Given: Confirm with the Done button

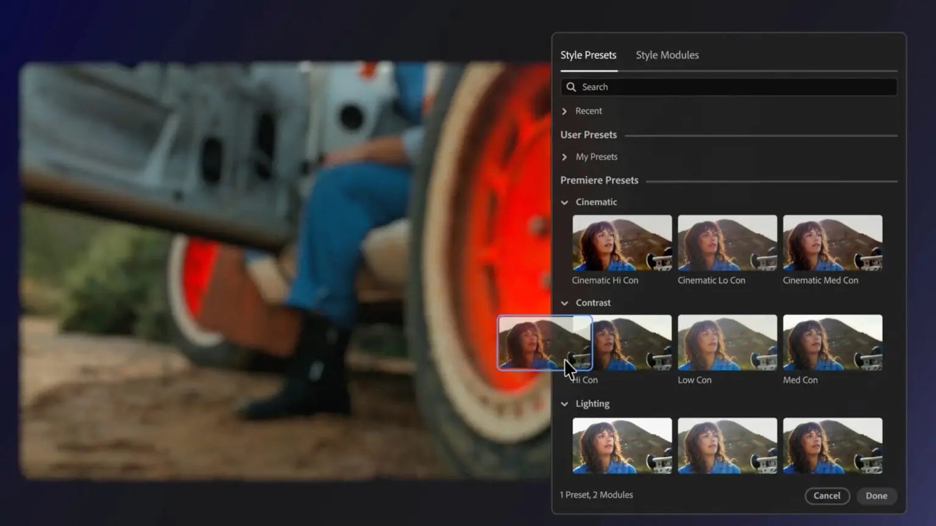Looking at the screenshot, I should pyautogui.click(x=876, y=496).
